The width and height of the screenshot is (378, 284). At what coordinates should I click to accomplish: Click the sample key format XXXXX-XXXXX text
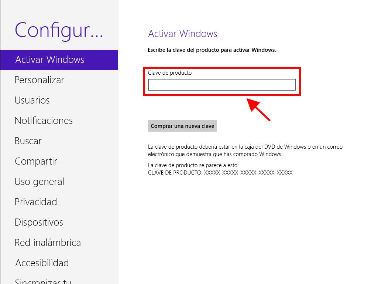(x=248, y=173)
